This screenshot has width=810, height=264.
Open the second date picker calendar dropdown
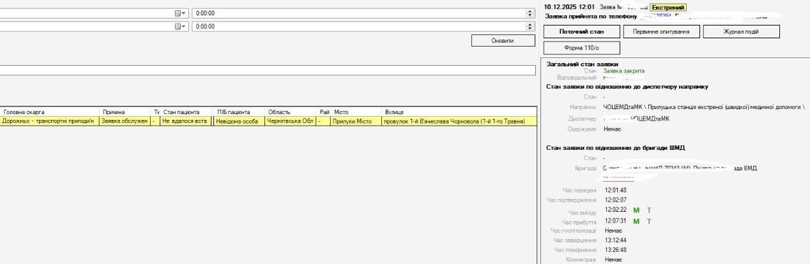coord(181,26)
